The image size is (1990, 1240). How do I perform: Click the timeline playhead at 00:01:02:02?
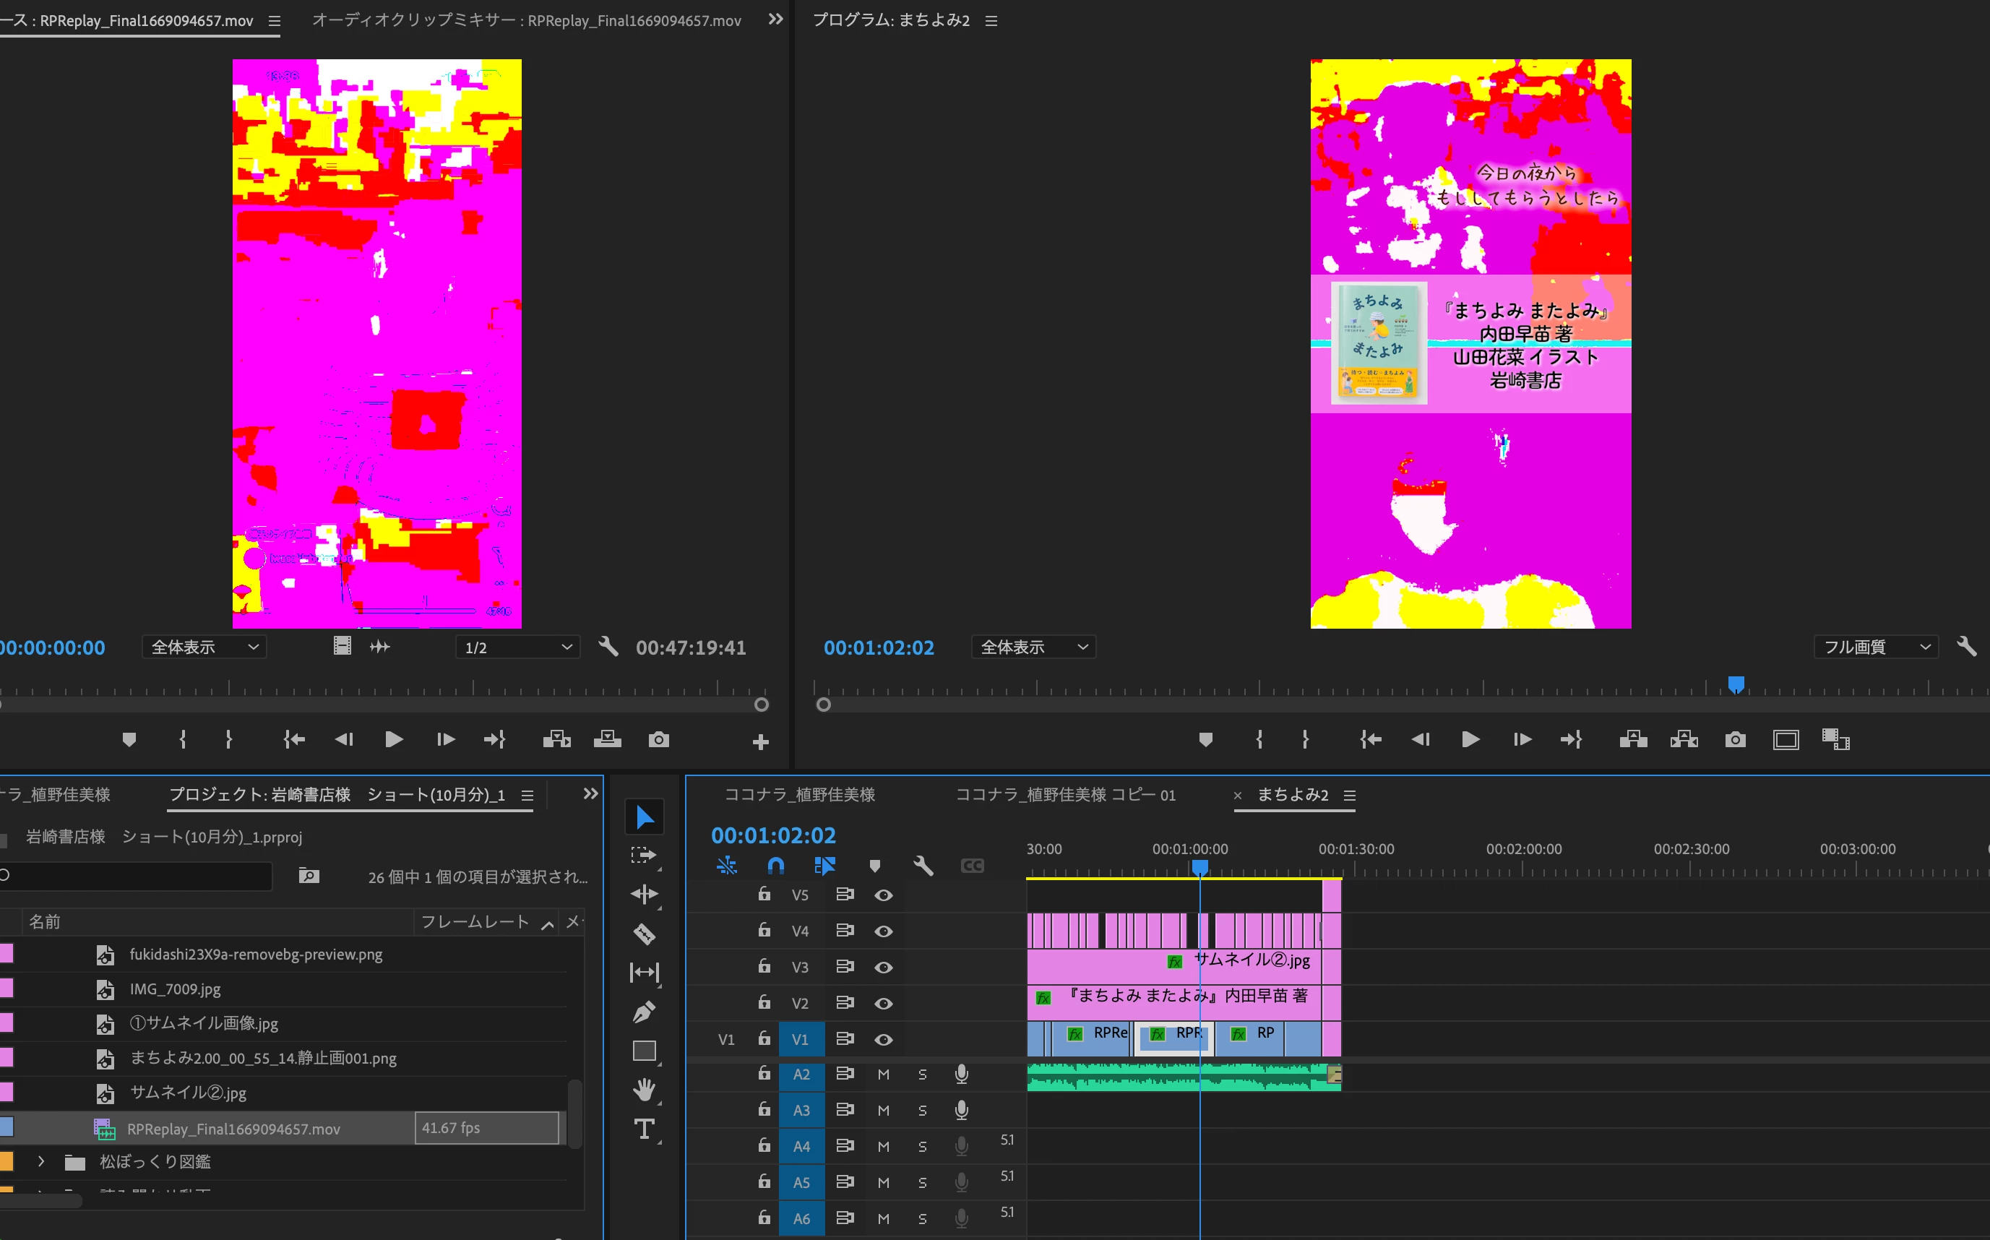tap(1199, 867)
